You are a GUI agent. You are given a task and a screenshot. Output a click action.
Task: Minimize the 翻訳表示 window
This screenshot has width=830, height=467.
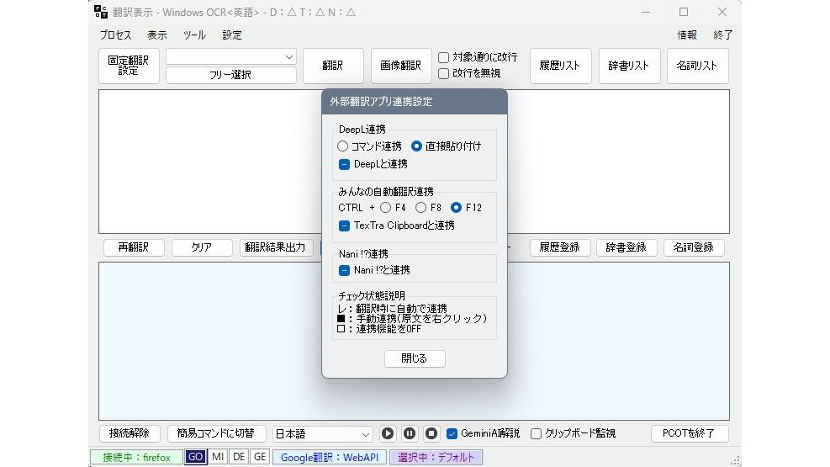pyautogui.click(x=646, y=12)
